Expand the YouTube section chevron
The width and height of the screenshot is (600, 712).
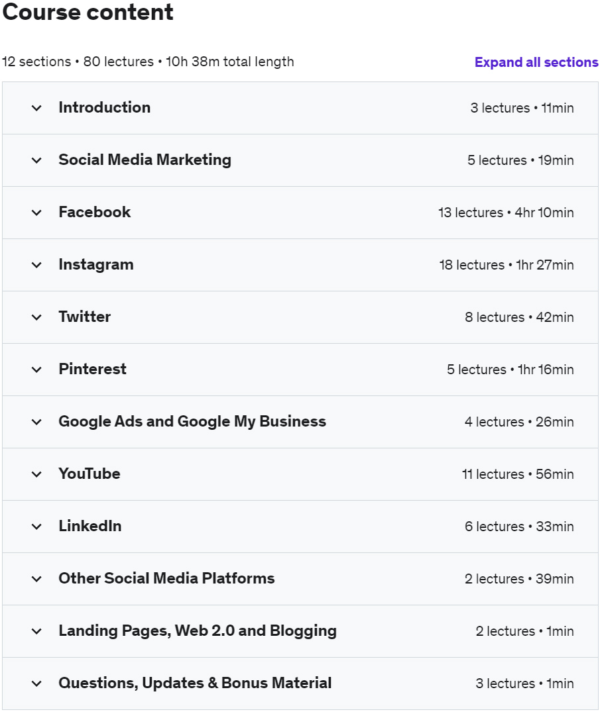pos(36,474)
